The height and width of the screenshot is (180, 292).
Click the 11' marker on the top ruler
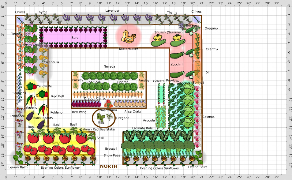[x=108, y=3]
